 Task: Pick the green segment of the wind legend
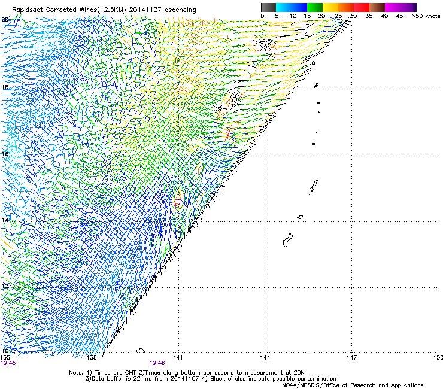[x=315, y=7]
